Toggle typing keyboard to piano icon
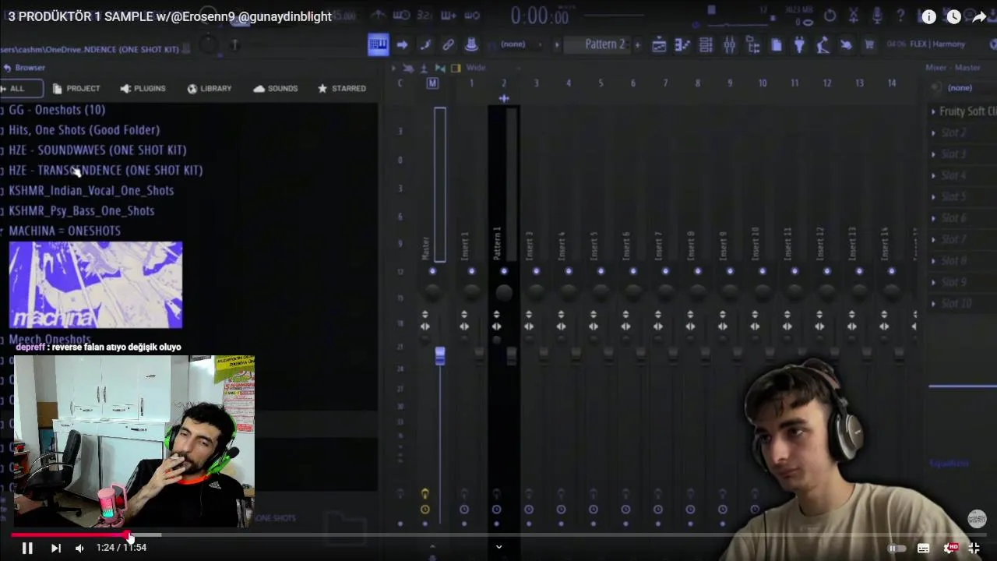 click(378, 44)
